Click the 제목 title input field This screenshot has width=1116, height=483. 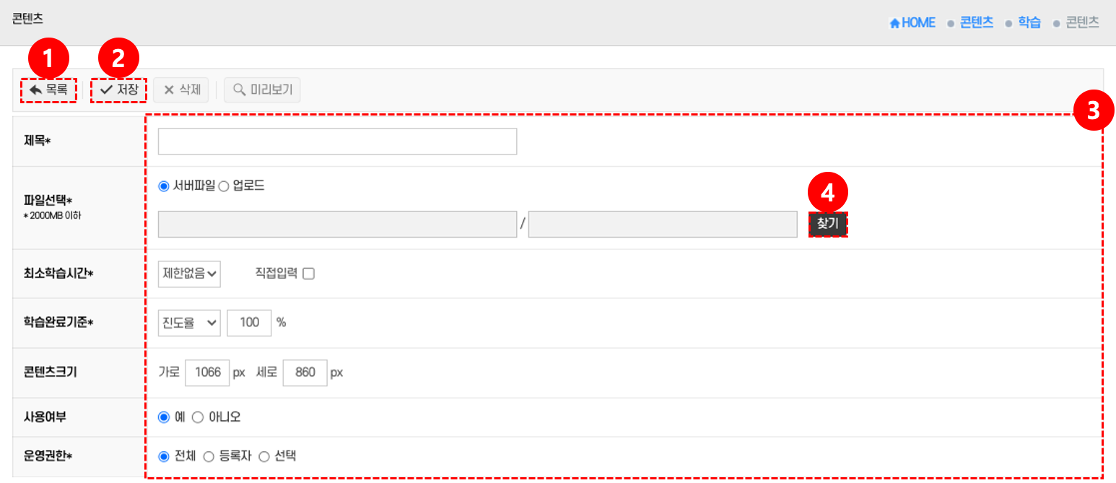pos(337,142)
